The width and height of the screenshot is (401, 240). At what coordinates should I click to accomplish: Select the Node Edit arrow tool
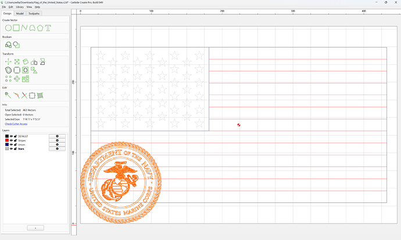coord(8,96)
